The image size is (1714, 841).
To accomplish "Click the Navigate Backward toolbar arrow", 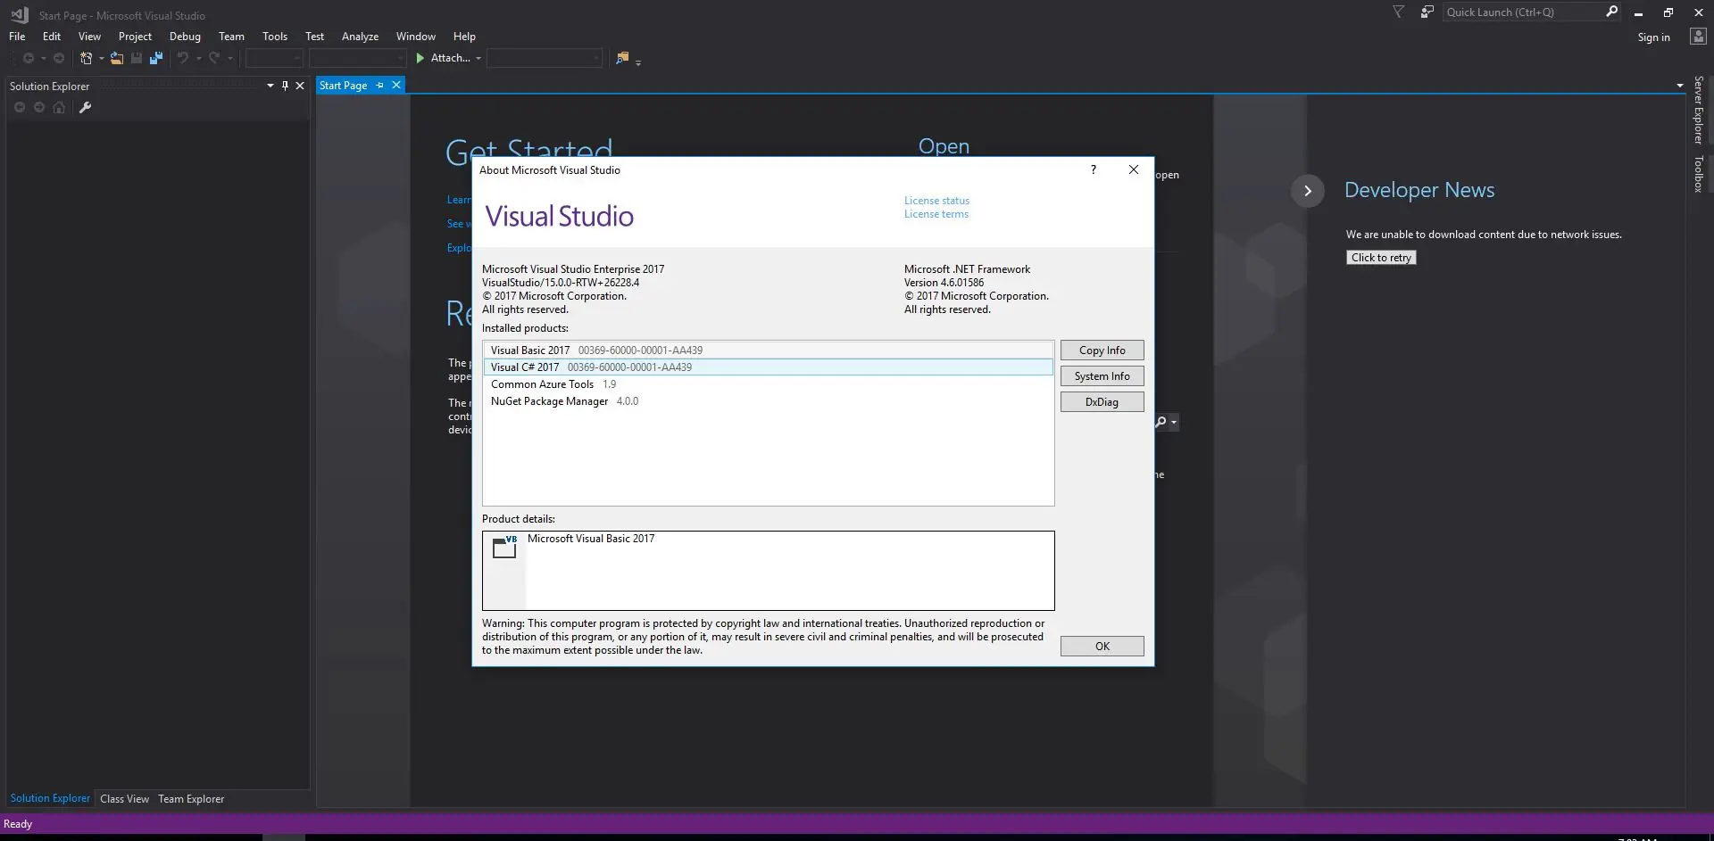I will pyautogui.click(x=29, y=58).
